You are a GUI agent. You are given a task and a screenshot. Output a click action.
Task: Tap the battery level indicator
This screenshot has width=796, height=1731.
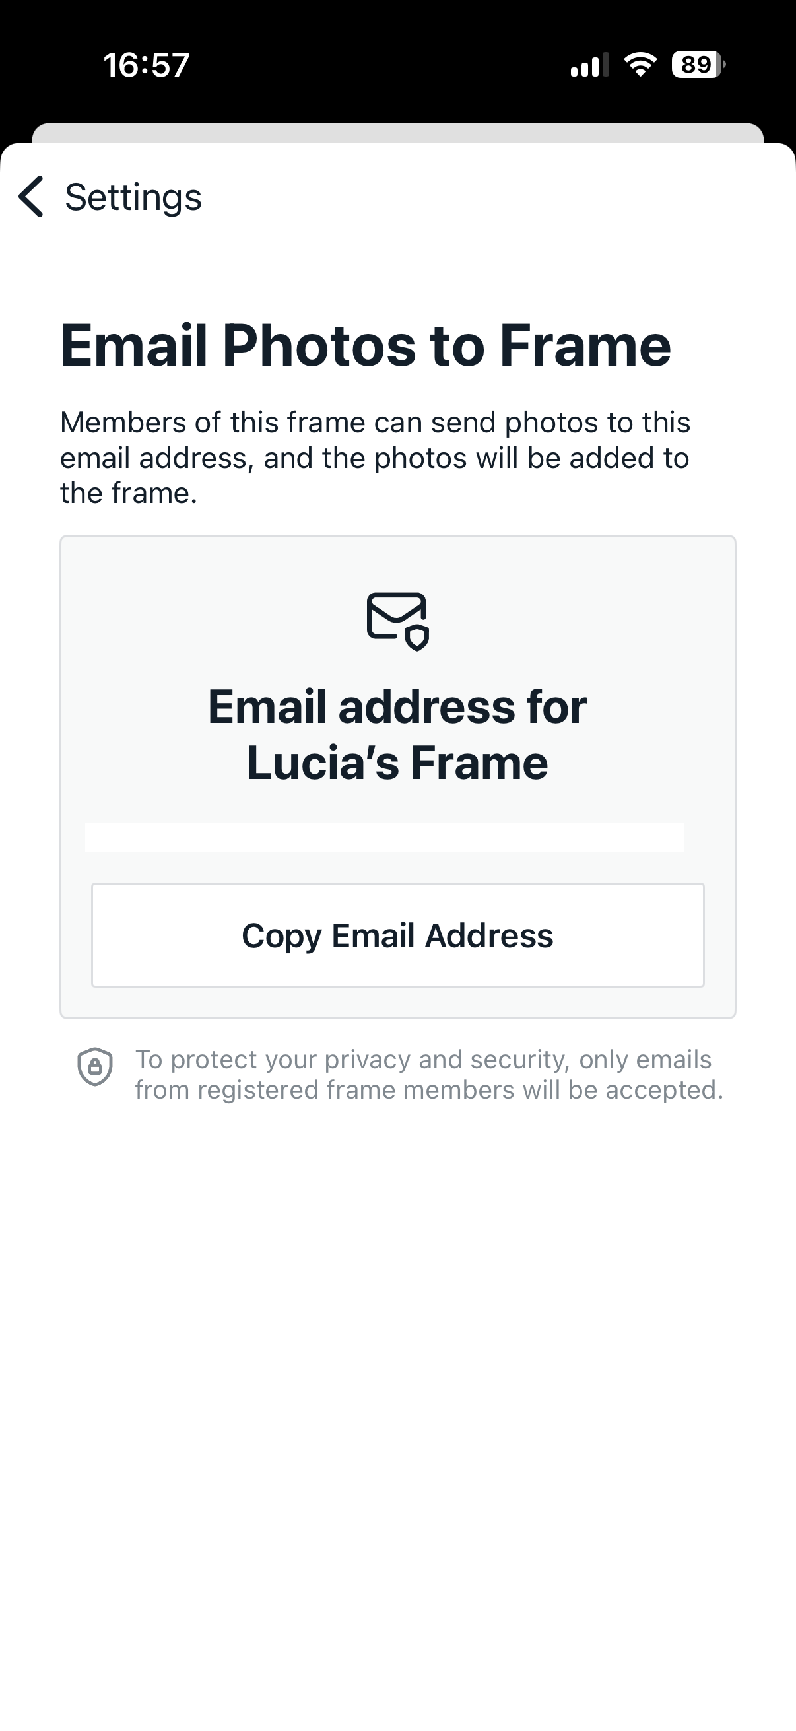point(698,65)
